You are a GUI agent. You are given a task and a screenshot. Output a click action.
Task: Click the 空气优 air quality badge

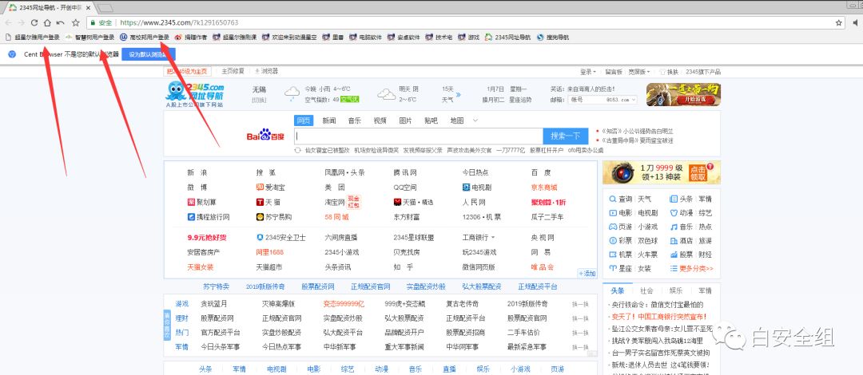(349, 100)
